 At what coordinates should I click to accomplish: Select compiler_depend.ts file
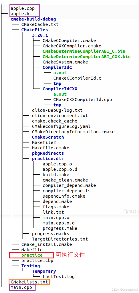tap(66, 191)
